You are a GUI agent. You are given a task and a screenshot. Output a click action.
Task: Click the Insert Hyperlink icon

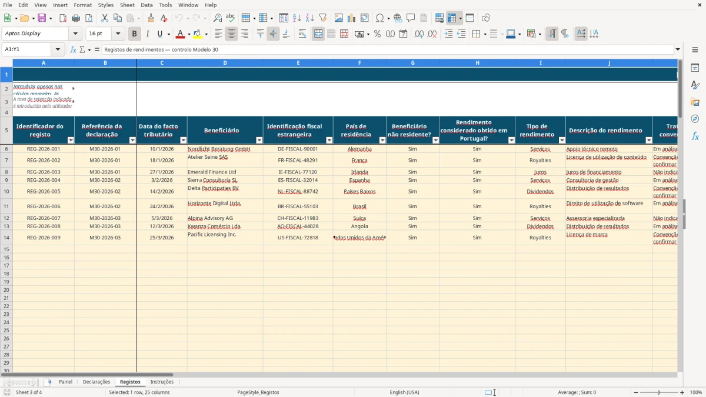[x=398, y=18]
